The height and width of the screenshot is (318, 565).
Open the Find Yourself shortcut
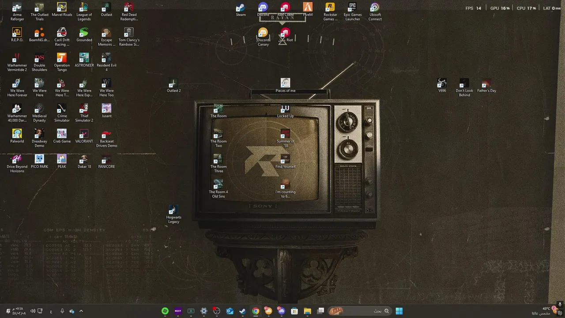pyautogui.click(x=285, y=162)
